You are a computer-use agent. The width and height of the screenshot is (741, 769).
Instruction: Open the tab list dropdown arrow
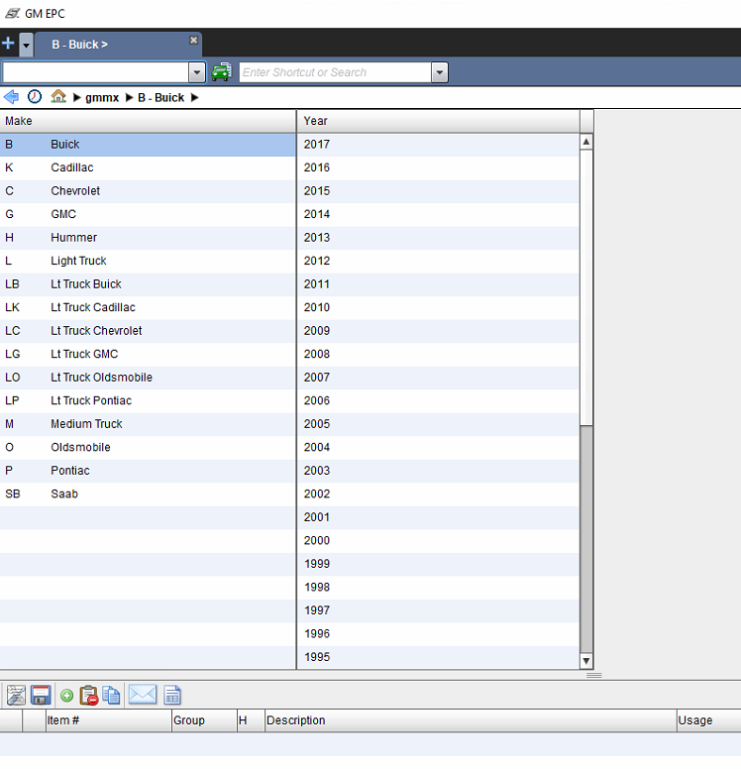(x=26, y=45)
